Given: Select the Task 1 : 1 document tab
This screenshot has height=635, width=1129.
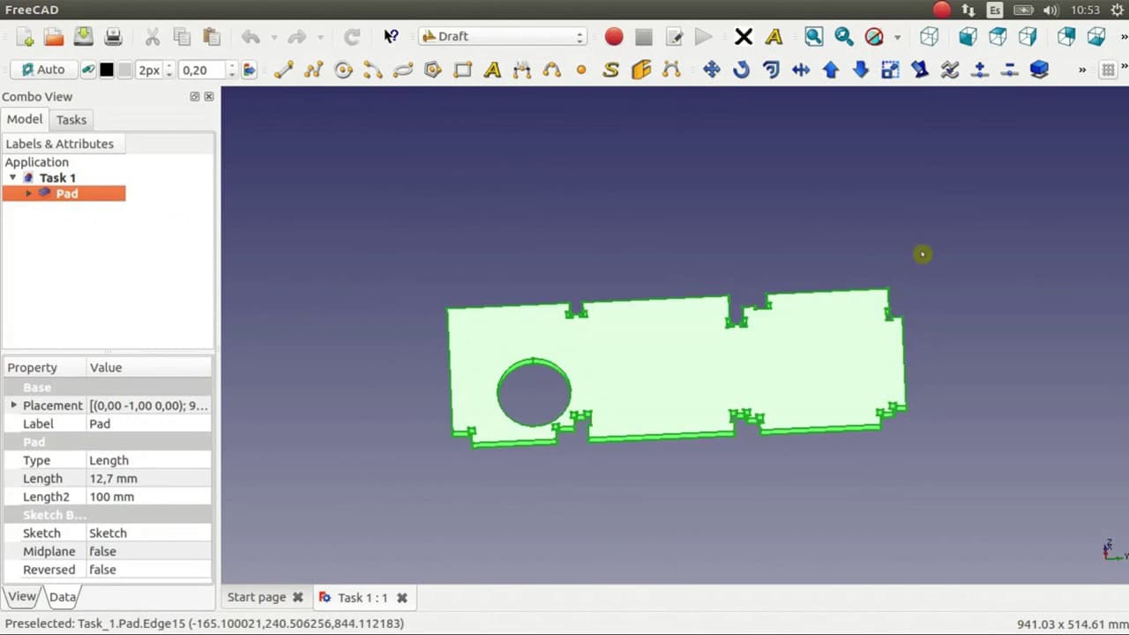Looking at the screenshot, I should tap(363, 597).
